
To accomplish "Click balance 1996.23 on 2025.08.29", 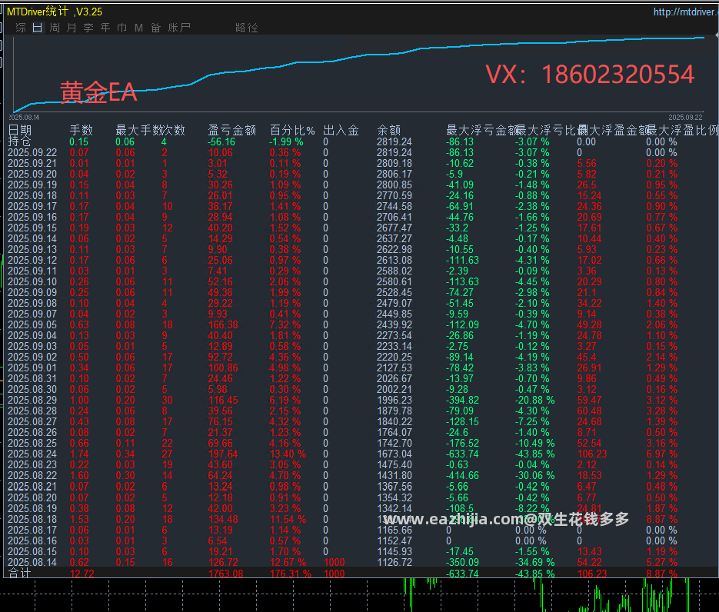I will (x=394, y=401).
